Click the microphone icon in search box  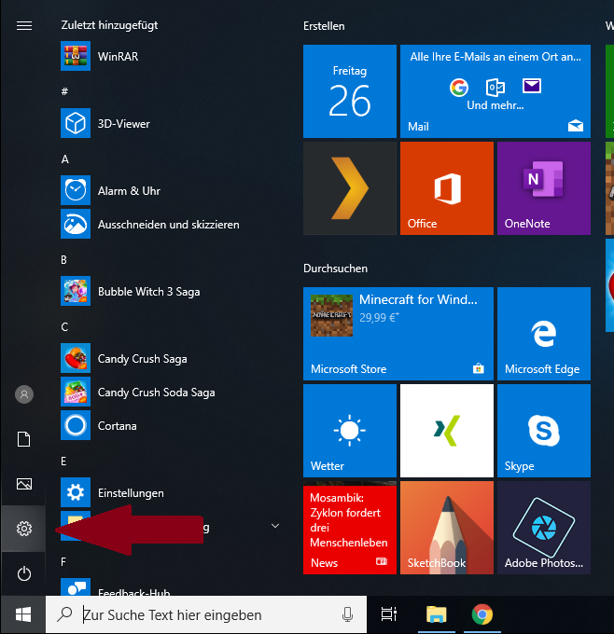347,614
